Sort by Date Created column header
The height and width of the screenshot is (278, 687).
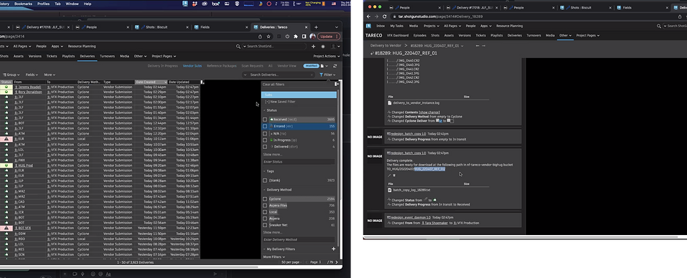click(151, 82)
